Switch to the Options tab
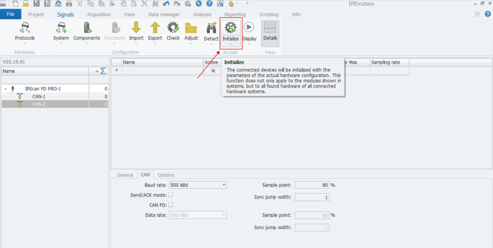The image size is (493, 248). [166, 175]
